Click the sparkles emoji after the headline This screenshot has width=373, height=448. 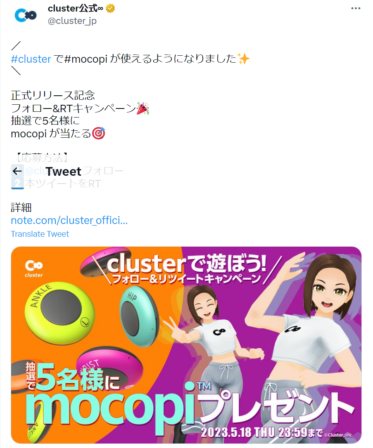[243, 59]
